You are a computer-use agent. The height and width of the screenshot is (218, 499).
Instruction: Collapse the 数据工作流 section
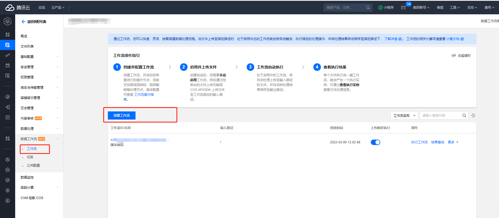[x=39, y=139]
